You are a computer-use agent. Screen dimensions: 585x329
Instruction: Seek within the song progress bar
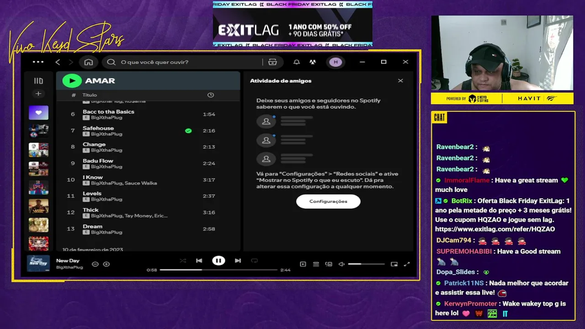(218, 270)
